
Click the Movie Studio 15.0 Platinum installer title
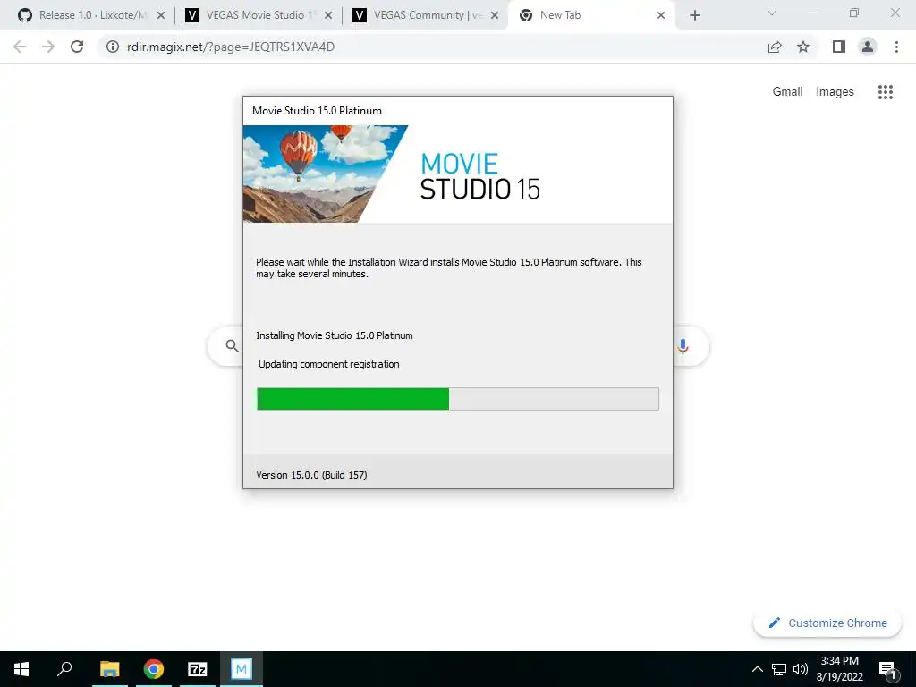pyautogui.click(x=318, y=110)
